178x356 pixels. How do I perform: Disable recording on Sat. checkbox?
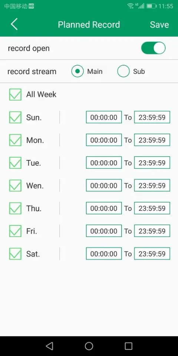pos(15,254)
